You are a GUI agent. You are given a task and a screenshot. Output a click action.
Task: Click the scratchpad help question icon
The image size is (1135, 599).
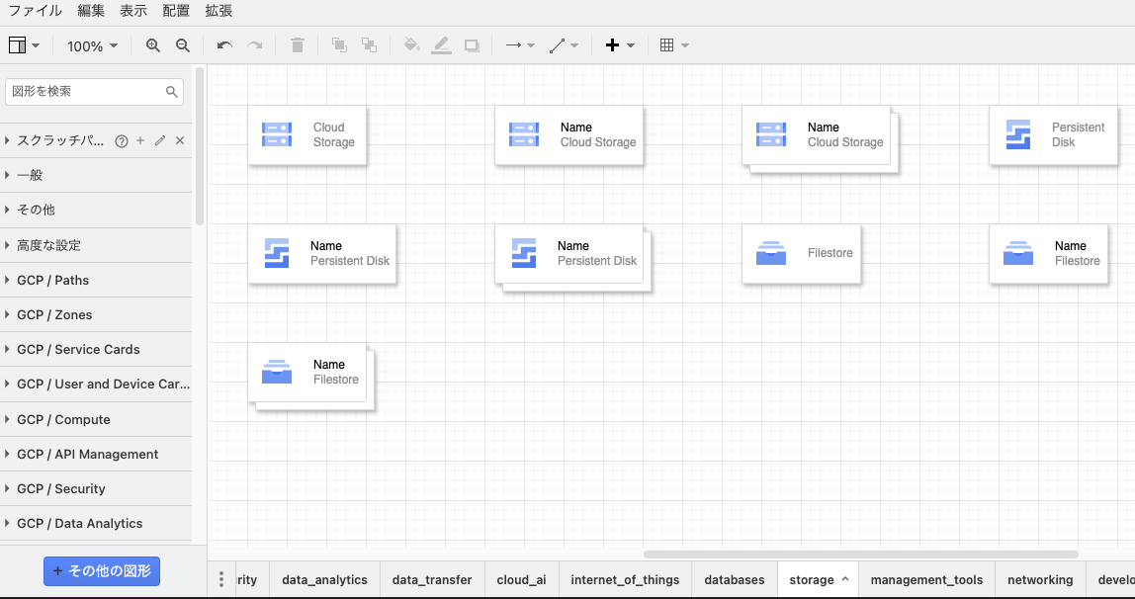(122, 141)
